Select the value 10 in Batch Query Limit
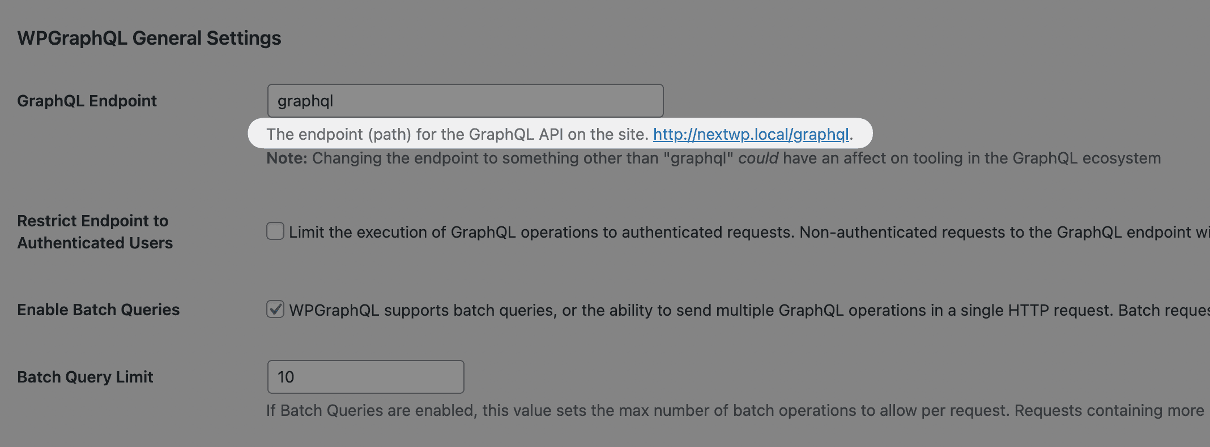The width and height of the screenshot is (1210, 447). [x=365, y=376]
